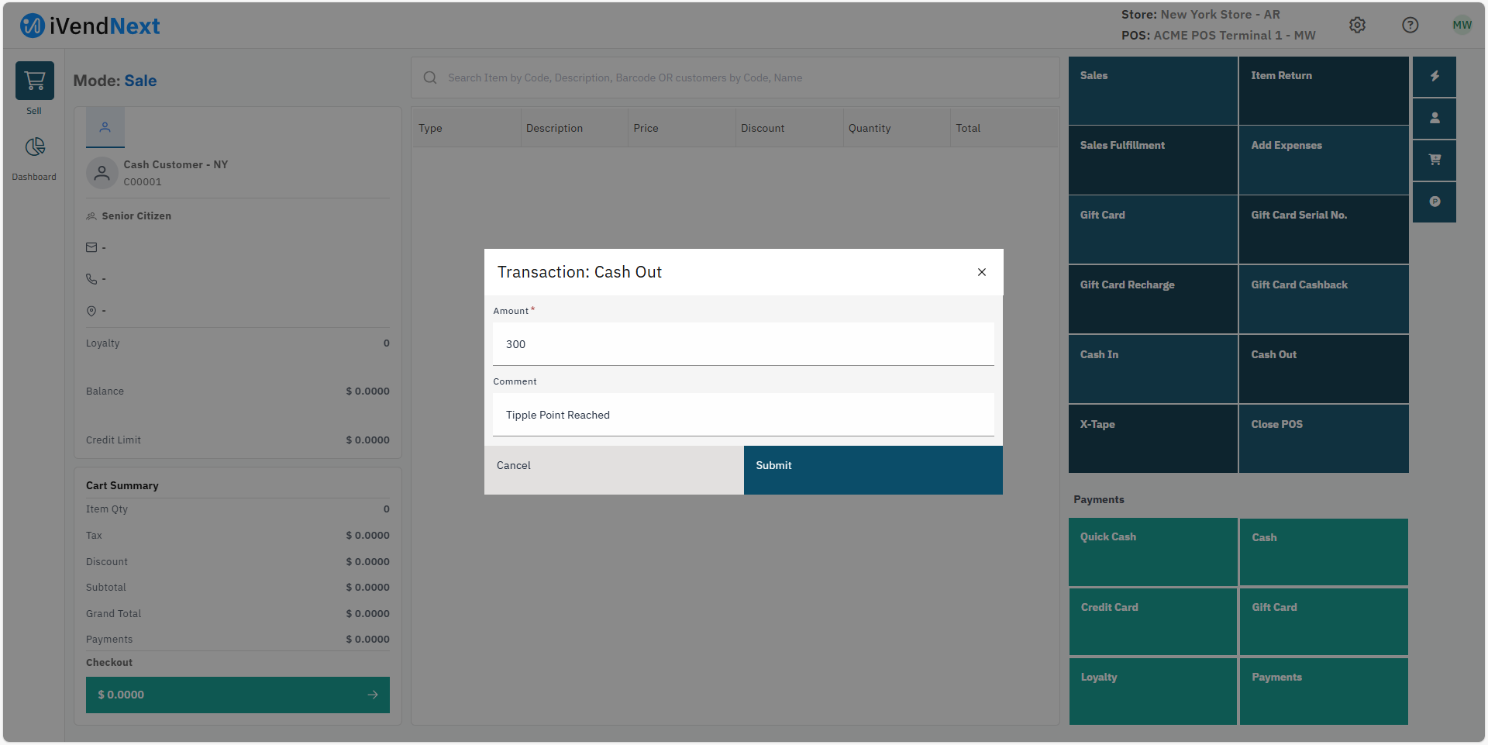
Task: Click the email envelope icon
Action: [91, 247]
